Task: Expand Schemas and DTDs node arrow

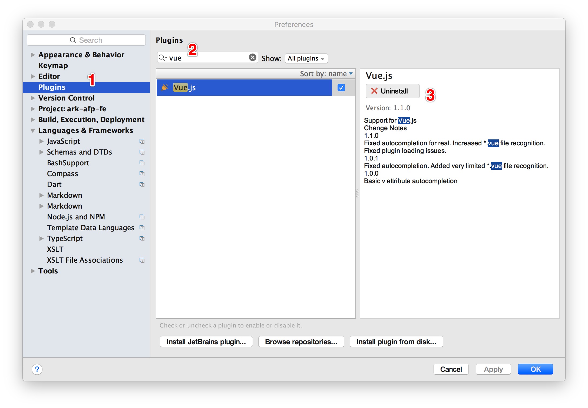Action: (x=41, y=152)
